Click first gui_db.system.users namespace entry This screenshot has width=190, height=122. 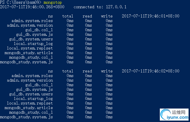pos(31,39)
